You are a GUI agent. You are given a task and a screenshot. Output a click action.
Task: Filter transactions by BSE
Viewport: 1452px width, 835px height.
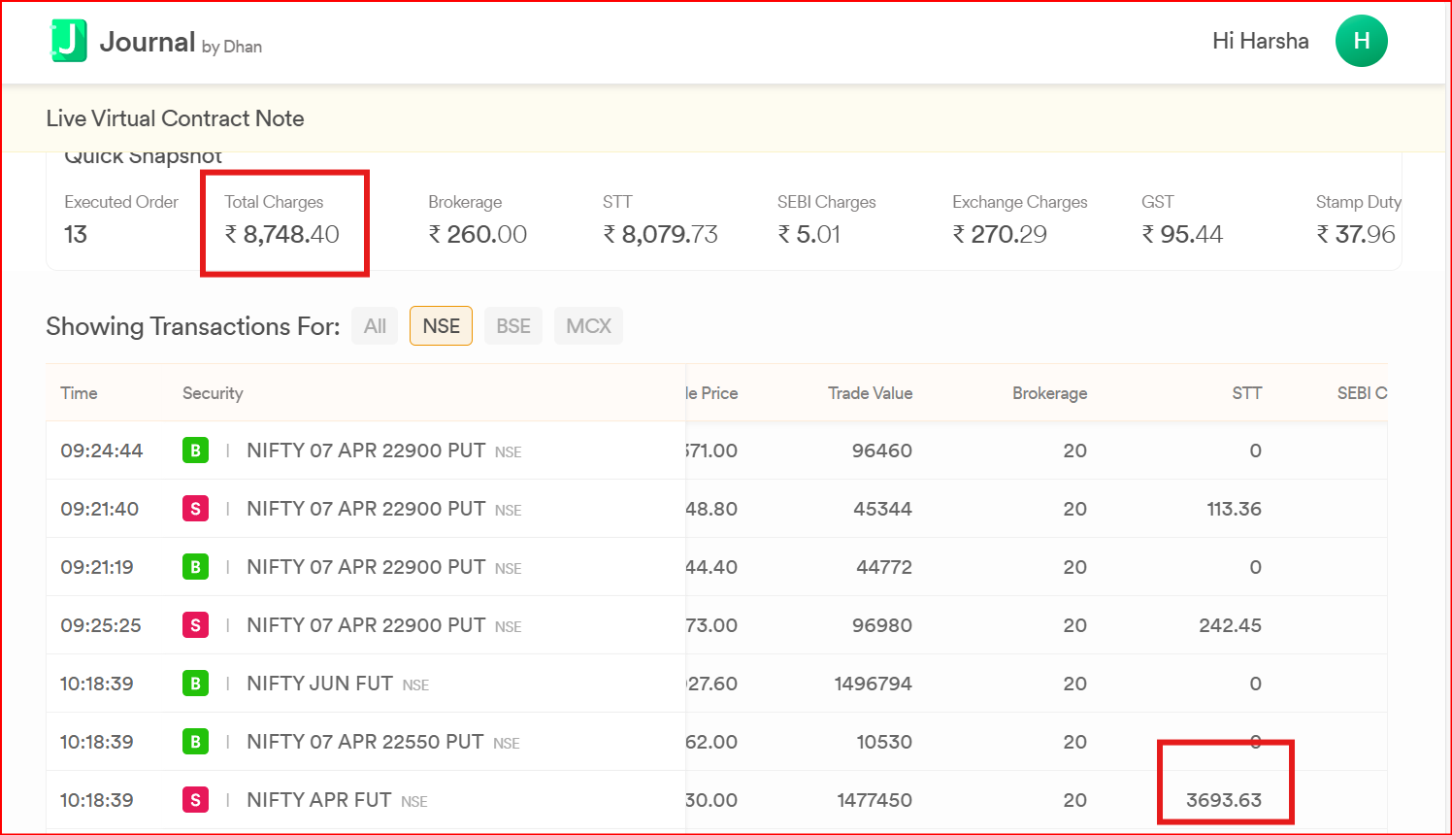pyautogui.click(x=512, y=326)
